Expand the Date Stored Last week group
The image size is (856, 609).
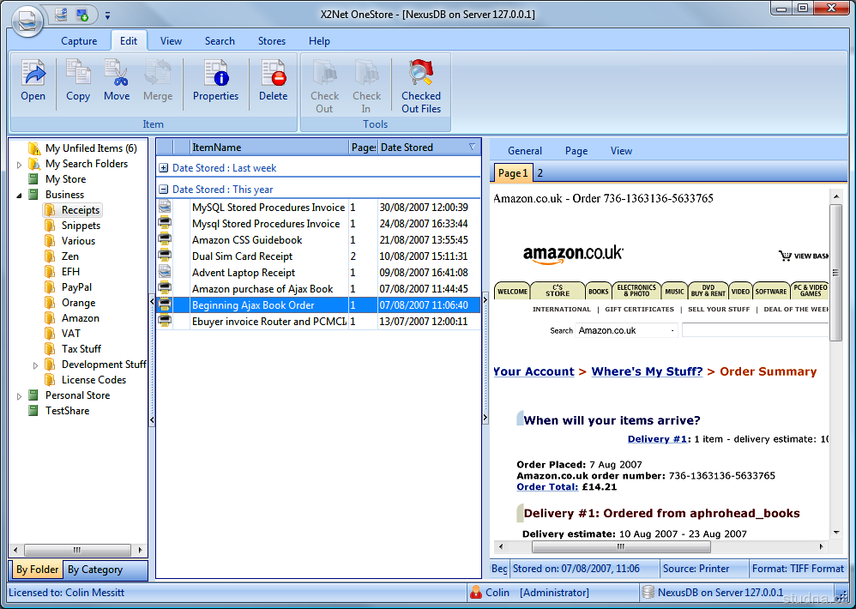pos(164,168)
